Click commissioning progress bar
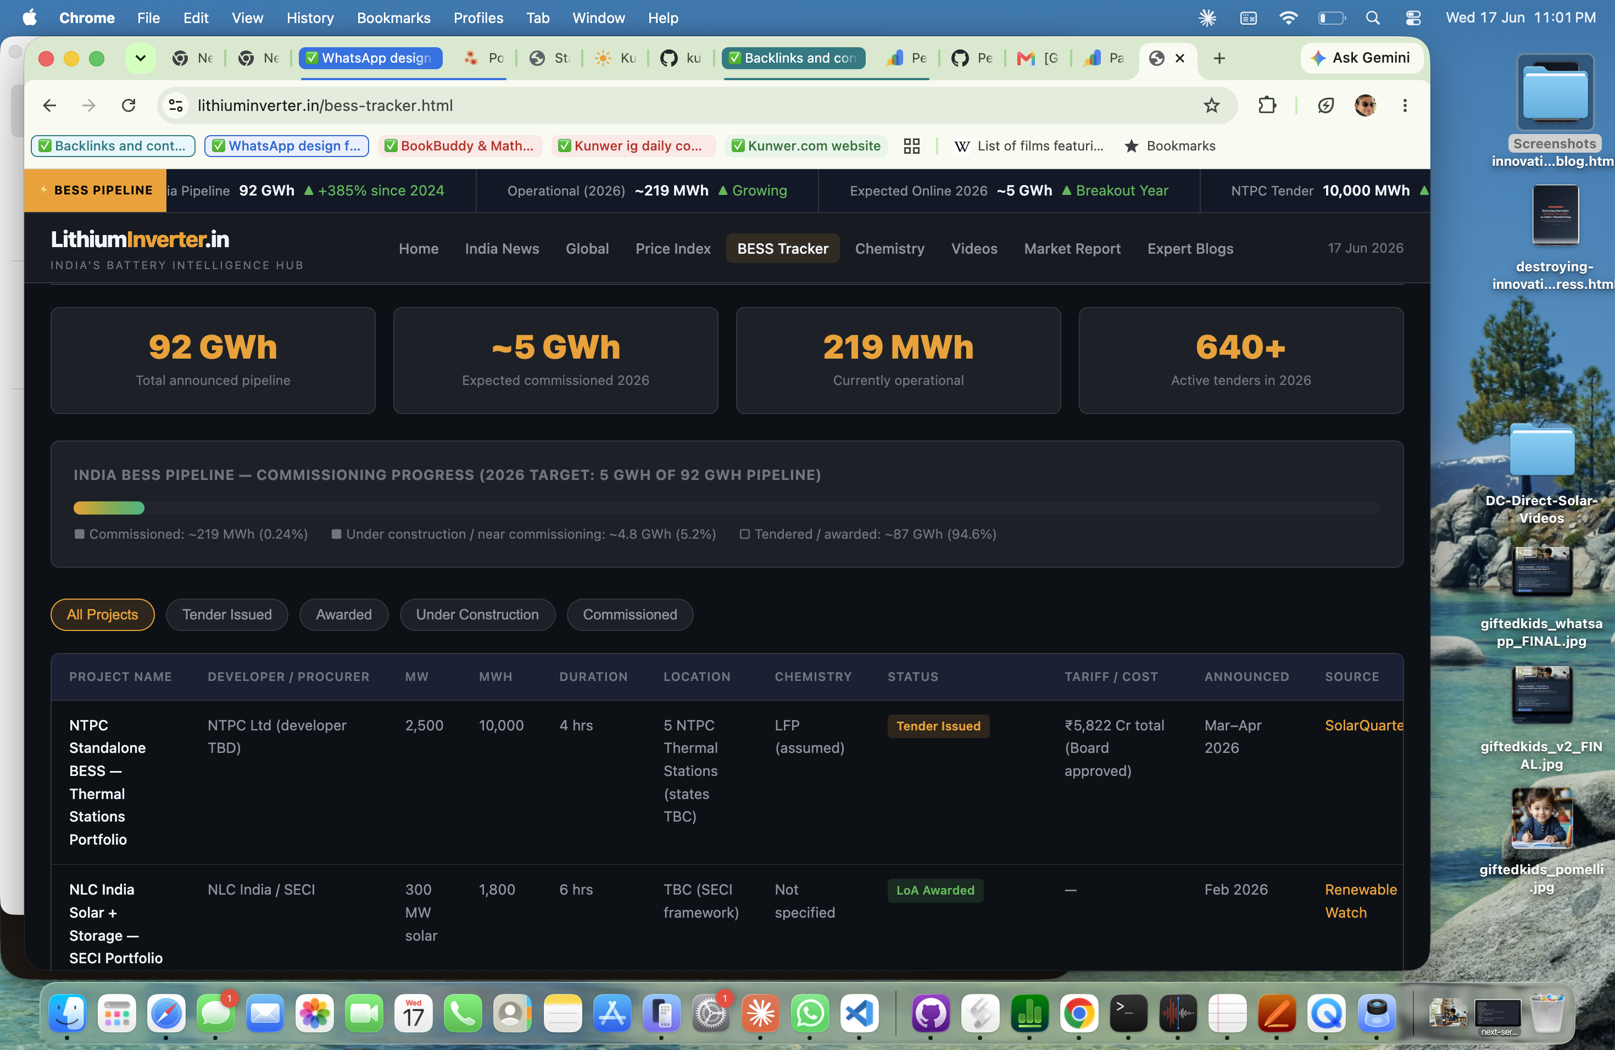 click(x=726, y=507)
